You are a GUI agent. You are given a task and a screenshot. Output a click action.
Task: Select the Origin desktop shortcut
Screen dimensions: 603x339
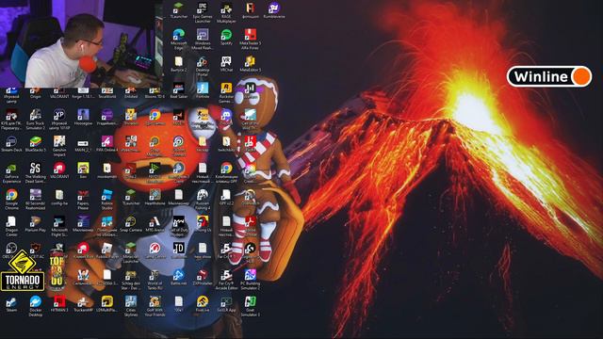pyautogui.click(x=36, y=93)
